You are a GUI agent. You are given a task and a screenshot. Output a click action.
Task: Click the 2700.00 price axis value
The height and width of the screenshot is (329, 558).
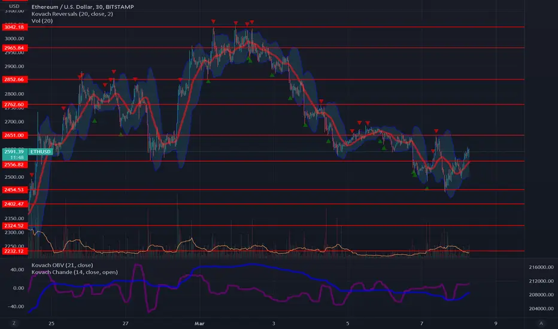pyautogui.click(x=14, y=122)
